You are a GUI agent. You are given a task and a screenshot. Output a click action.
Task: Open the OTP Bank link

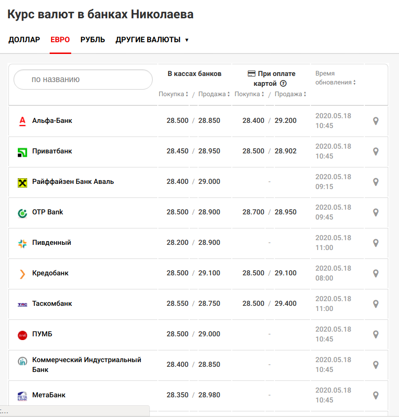[x=47, y=212]
